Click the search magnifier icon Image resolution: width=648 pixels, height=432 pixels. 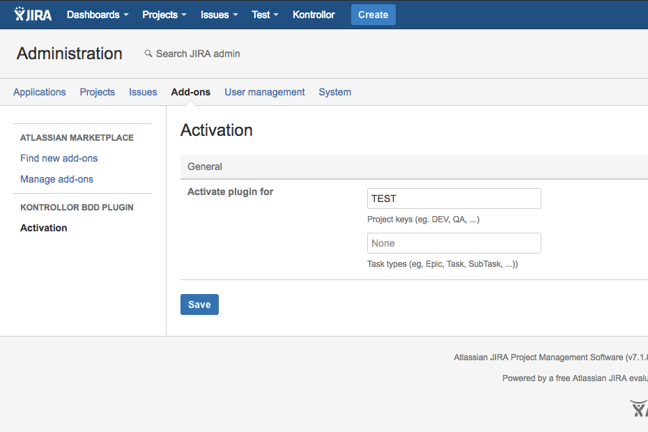148,54
